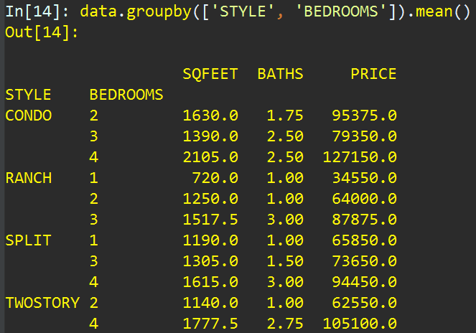The image size is (476, 333).
Task: Select the TWOSTORY row label
Action: click(x=42, y=303)
